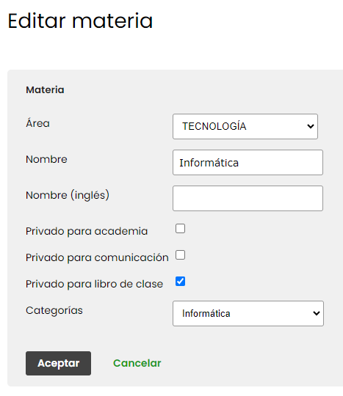Click the bold Materia section heading

pos(45,90)
